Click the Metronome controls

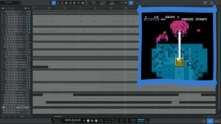(114, 121)
